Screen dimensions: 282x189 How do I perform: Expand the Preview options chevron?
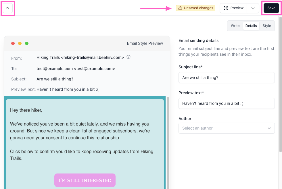(x=253, y=8)
